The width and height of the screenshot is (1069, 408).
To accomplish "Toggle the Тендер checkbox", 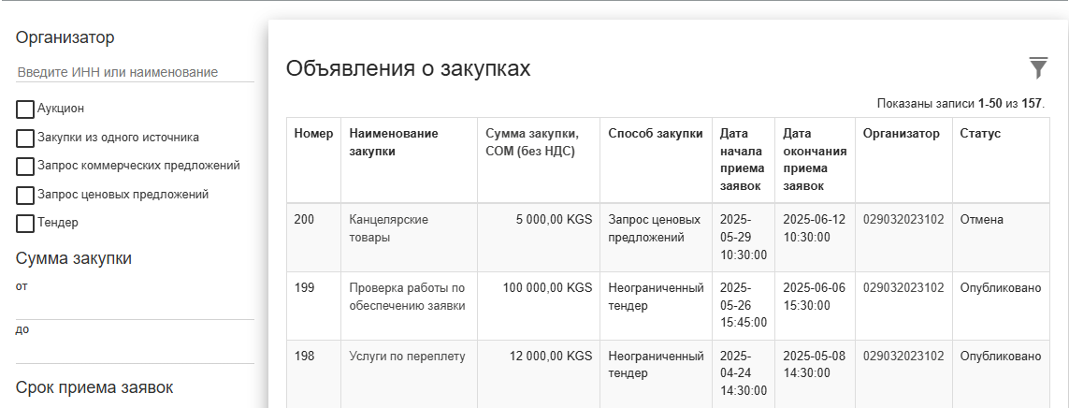I will click(24, 223).
